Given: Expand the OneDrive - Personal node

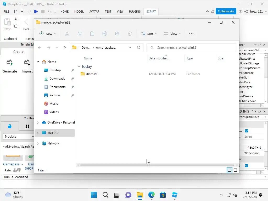Looking at the screenshot, I should tap(38, 122).
